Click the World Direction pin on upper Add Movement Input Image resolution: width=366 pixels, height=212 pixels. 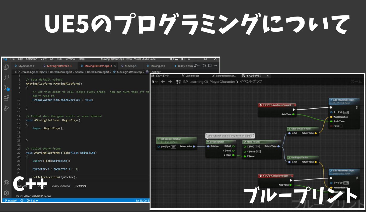tap(331, 117)
